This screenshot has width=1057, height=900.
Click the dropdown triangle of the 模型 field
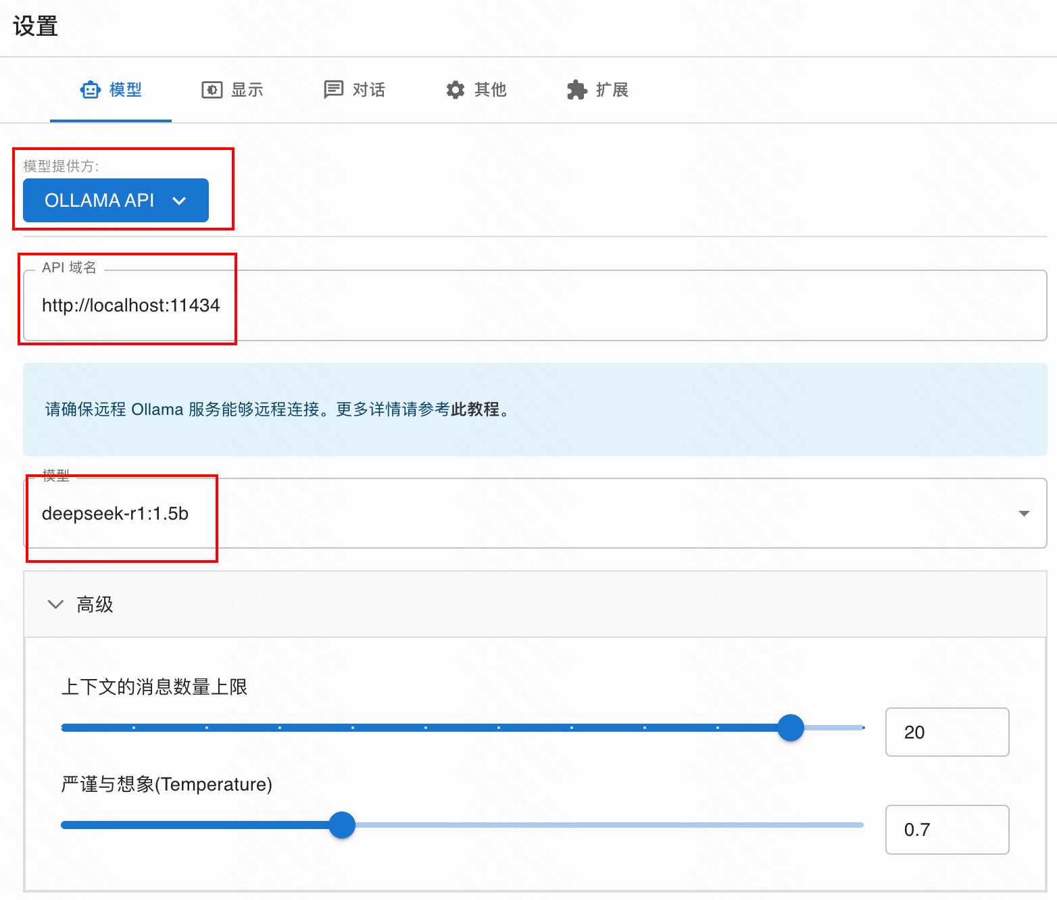pyautogui.click(x=1024, y=514)
